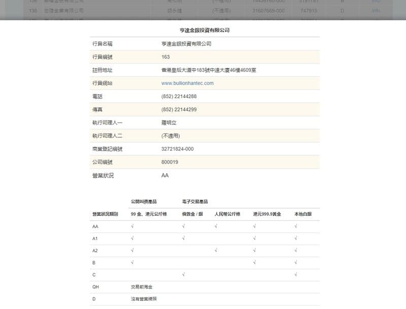Click the company title 亨達金銀投資有限公司

[x=203, y=30]
